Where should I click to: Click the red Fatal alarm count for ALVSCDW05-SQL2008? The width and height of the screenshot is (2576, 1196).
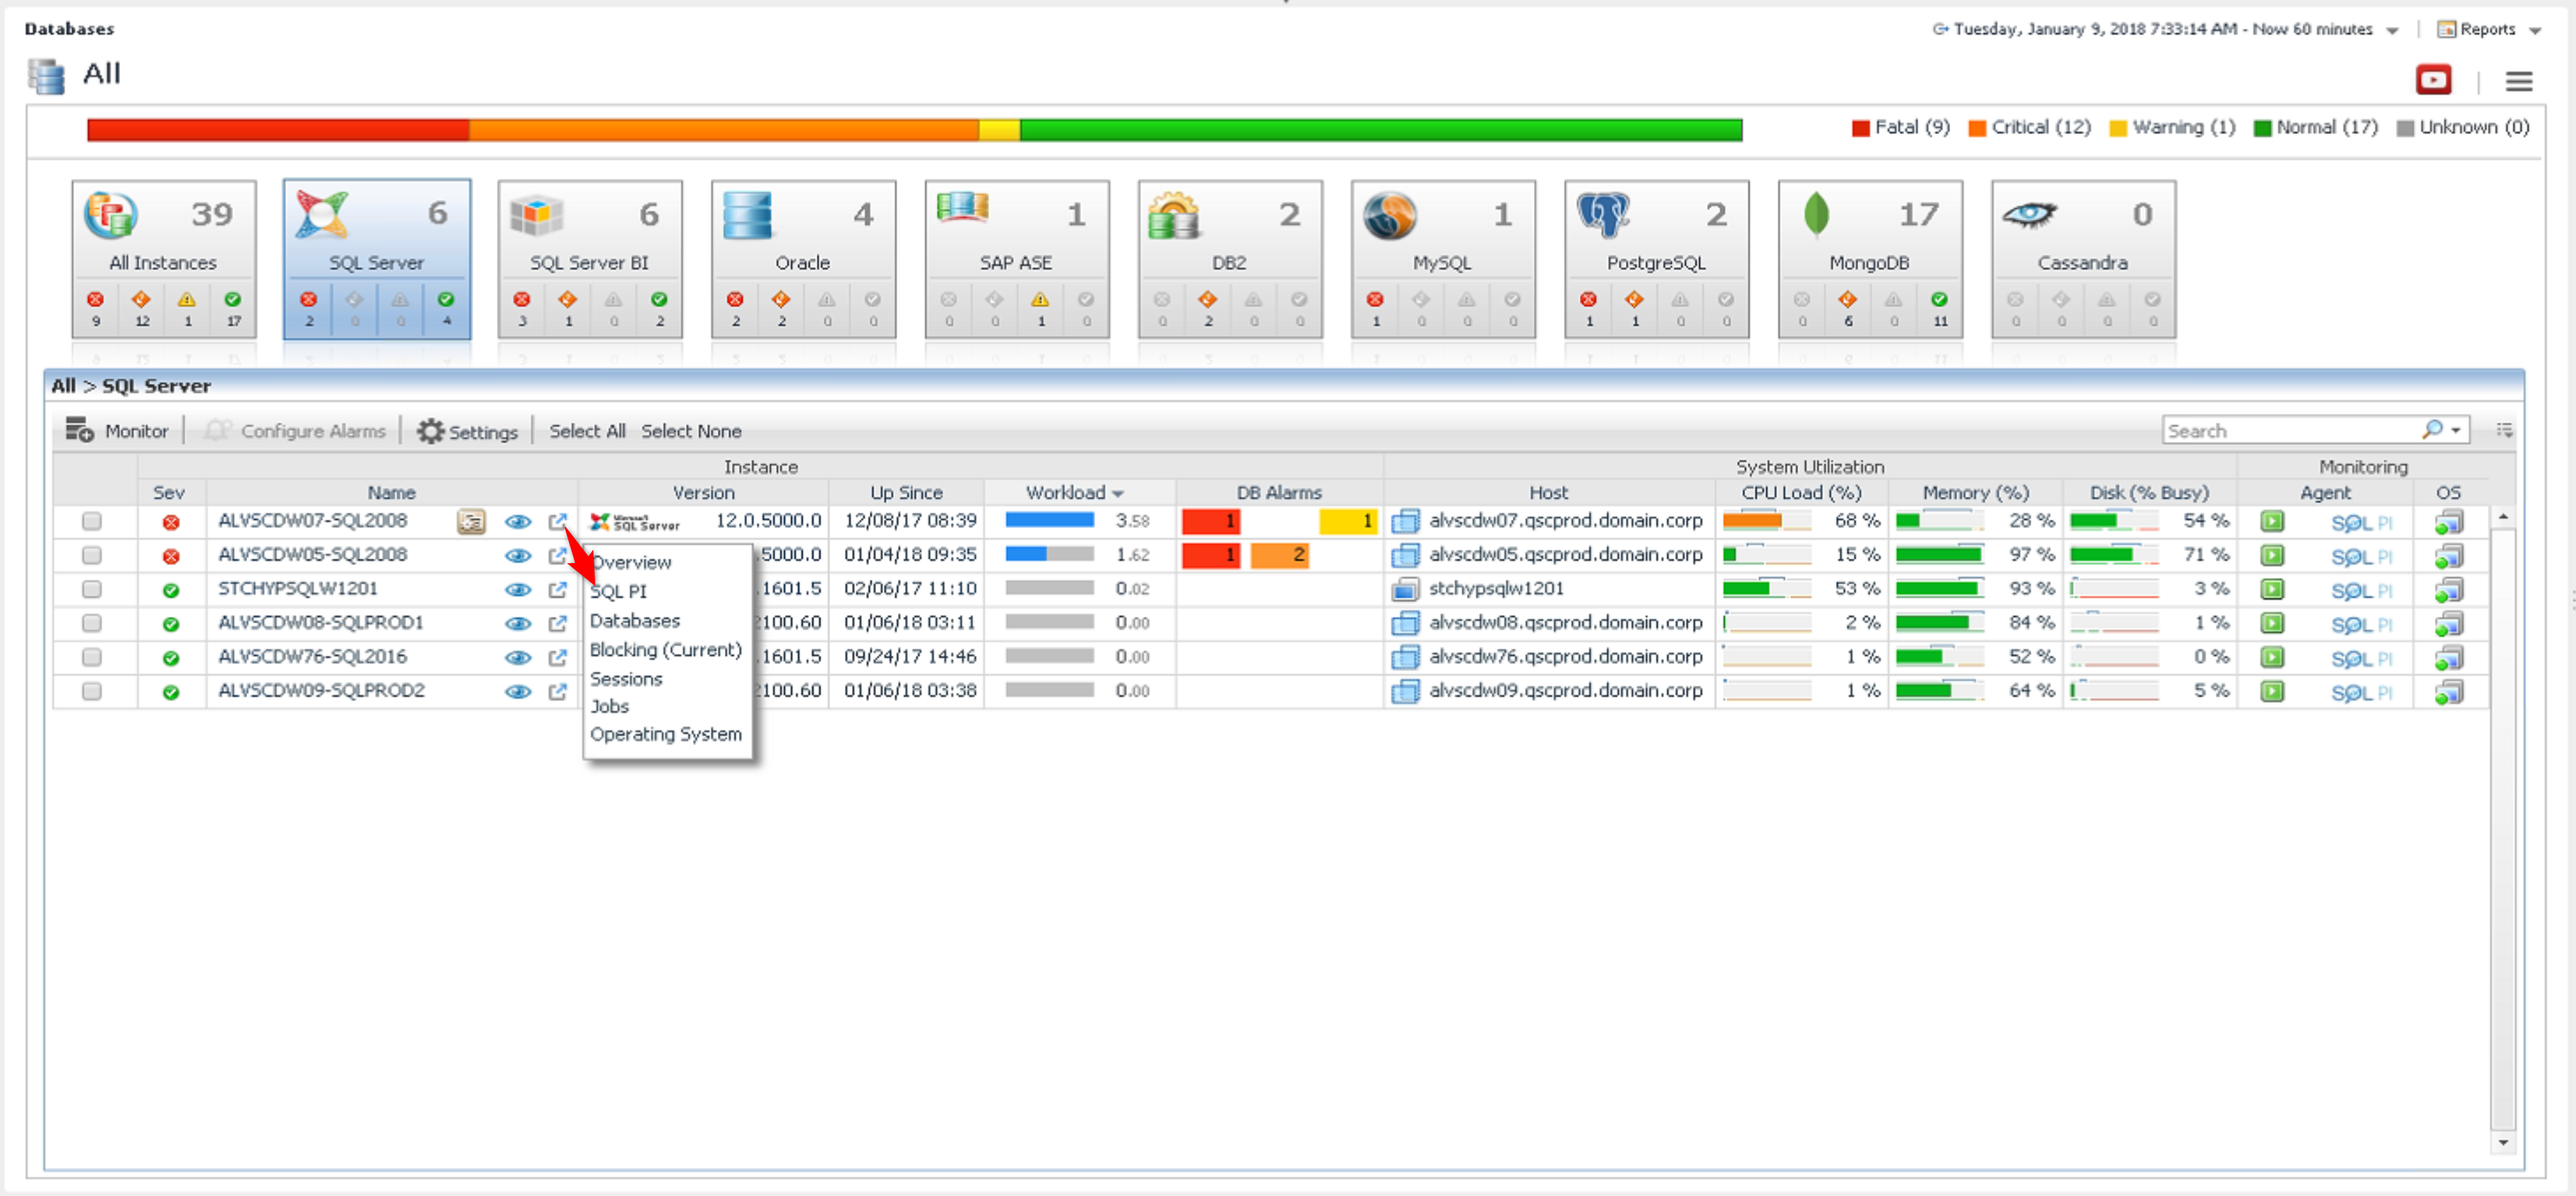click(1210, 555)
